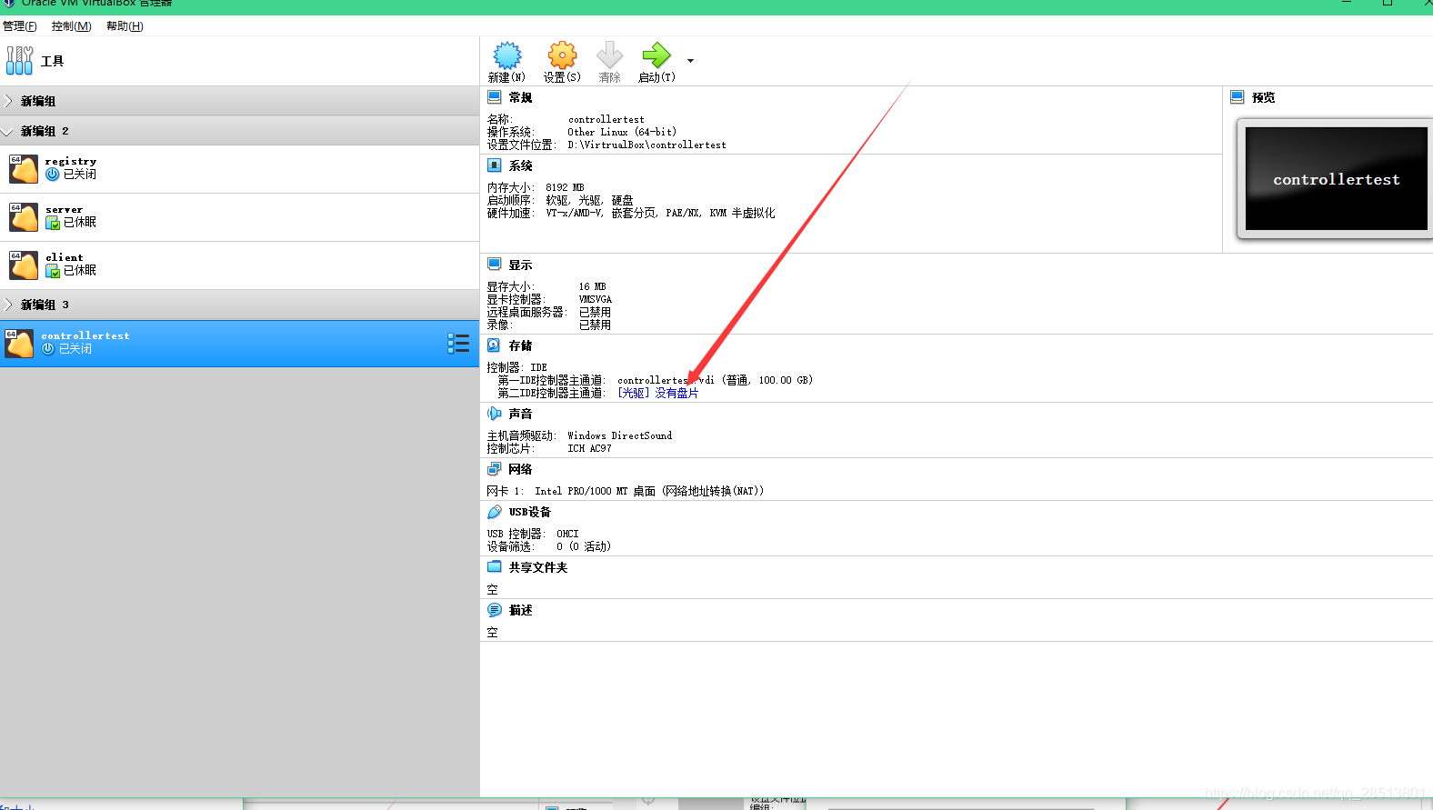Click the [光驱] 没有盘片 link
The width and height of the screenshot is (1433, 810).
pyautogui.click(x=657, y=393)
